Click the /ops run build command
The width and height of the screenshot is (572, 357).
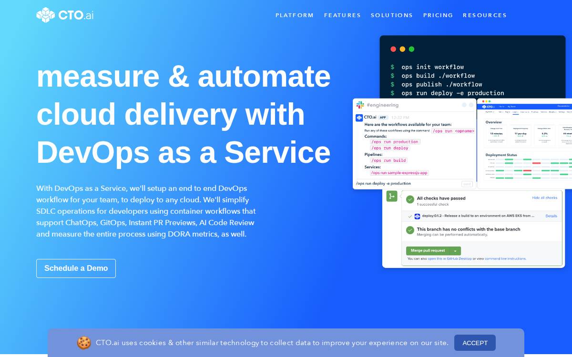389,160
